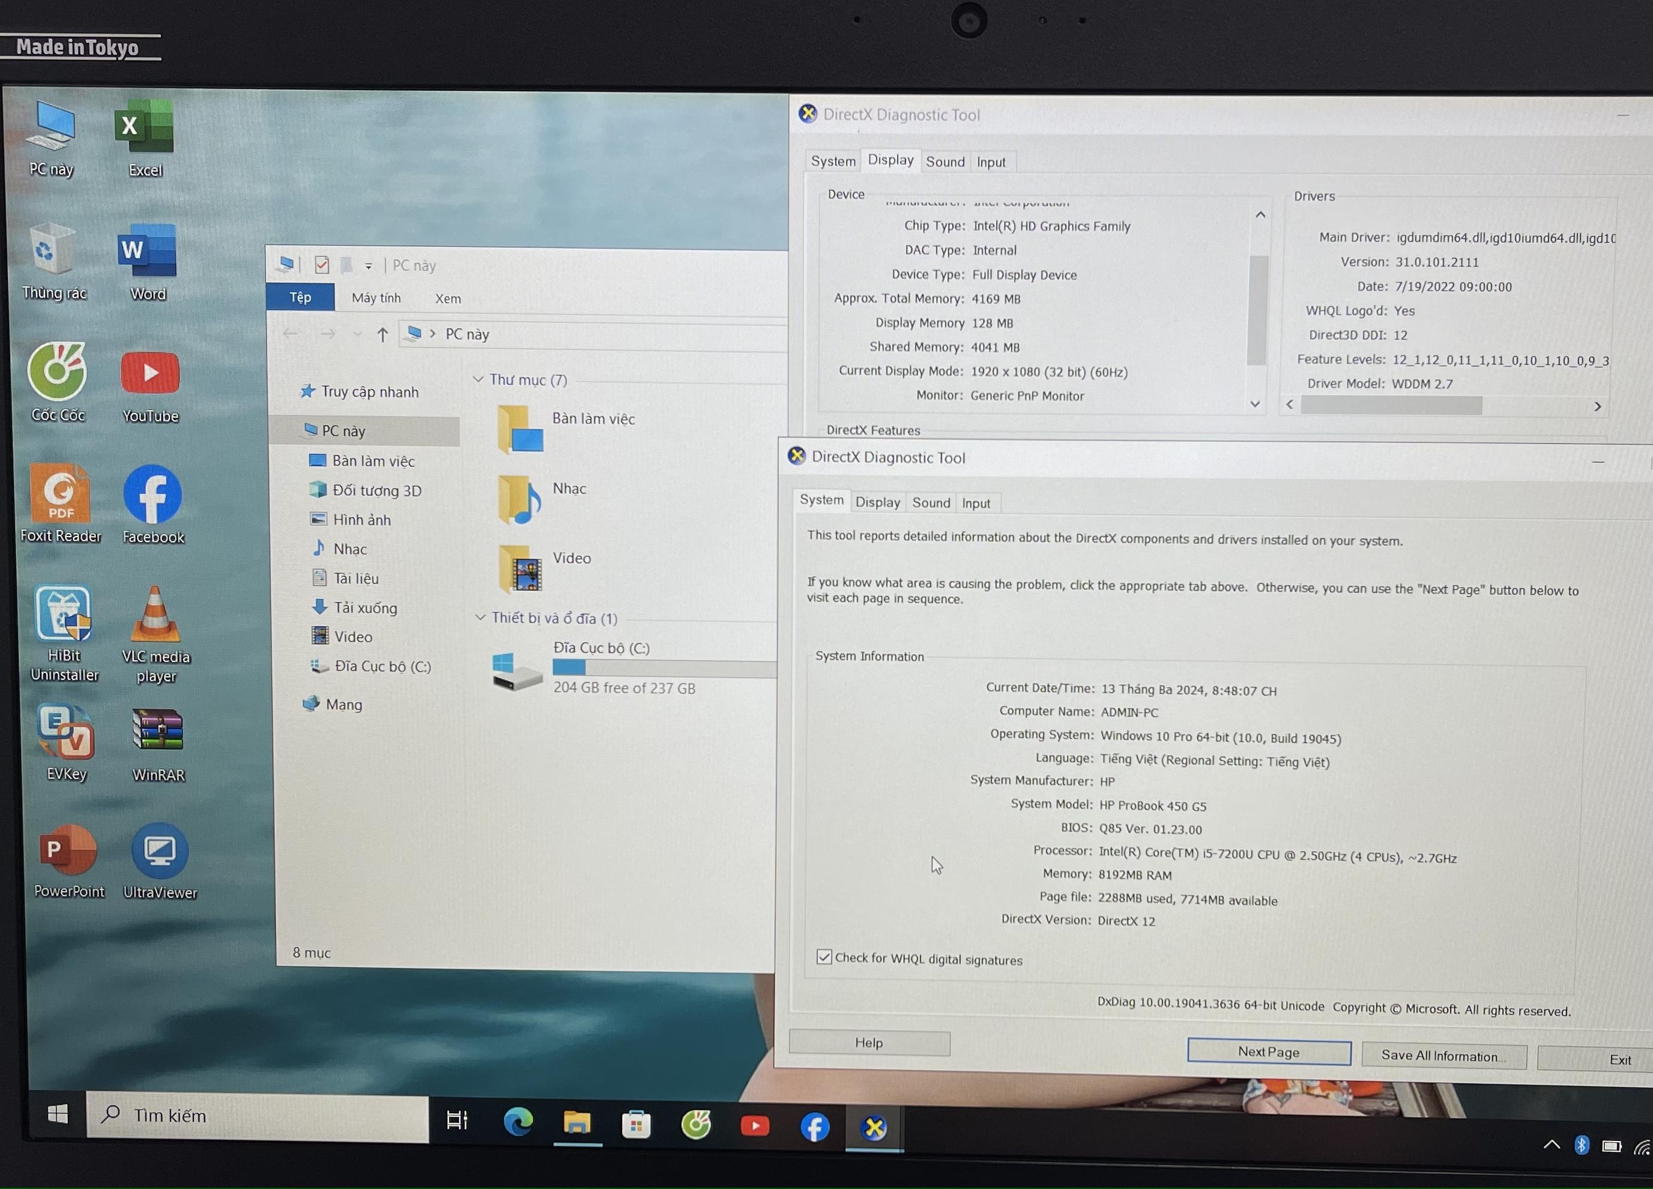Open WinRAR desktop icon

[158, 745]
